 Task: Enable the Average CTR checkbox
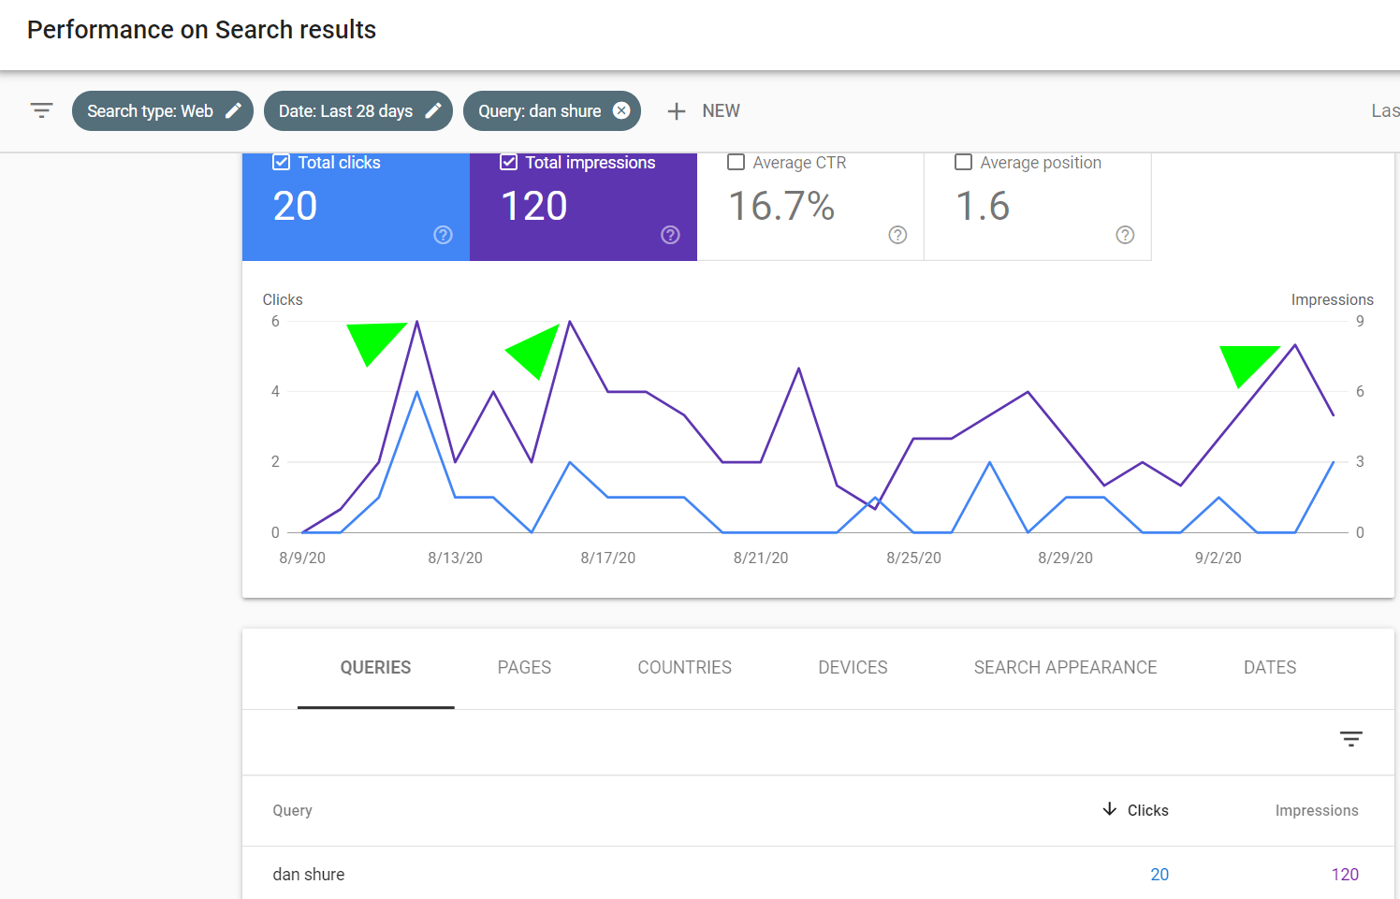(736, 162)
